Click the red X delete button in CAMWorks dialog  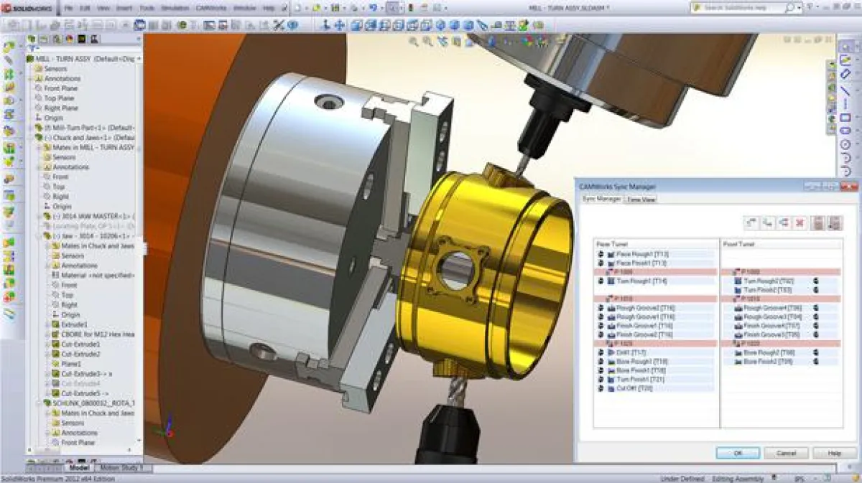coord(800,222)
